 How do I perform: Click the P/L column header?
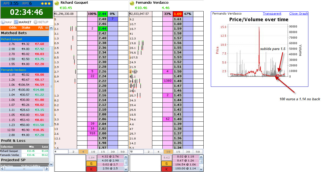tap(41, 28)
